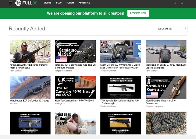Open the Winchester SXP Defender thumbnail

click(30, 87)
